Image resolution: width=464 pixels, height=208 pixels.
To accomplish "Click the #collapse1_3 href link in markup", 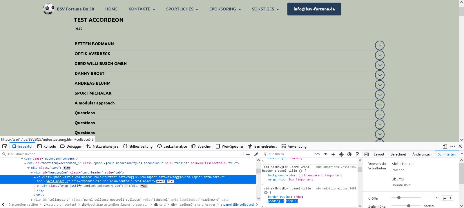I will coord(58,181).
